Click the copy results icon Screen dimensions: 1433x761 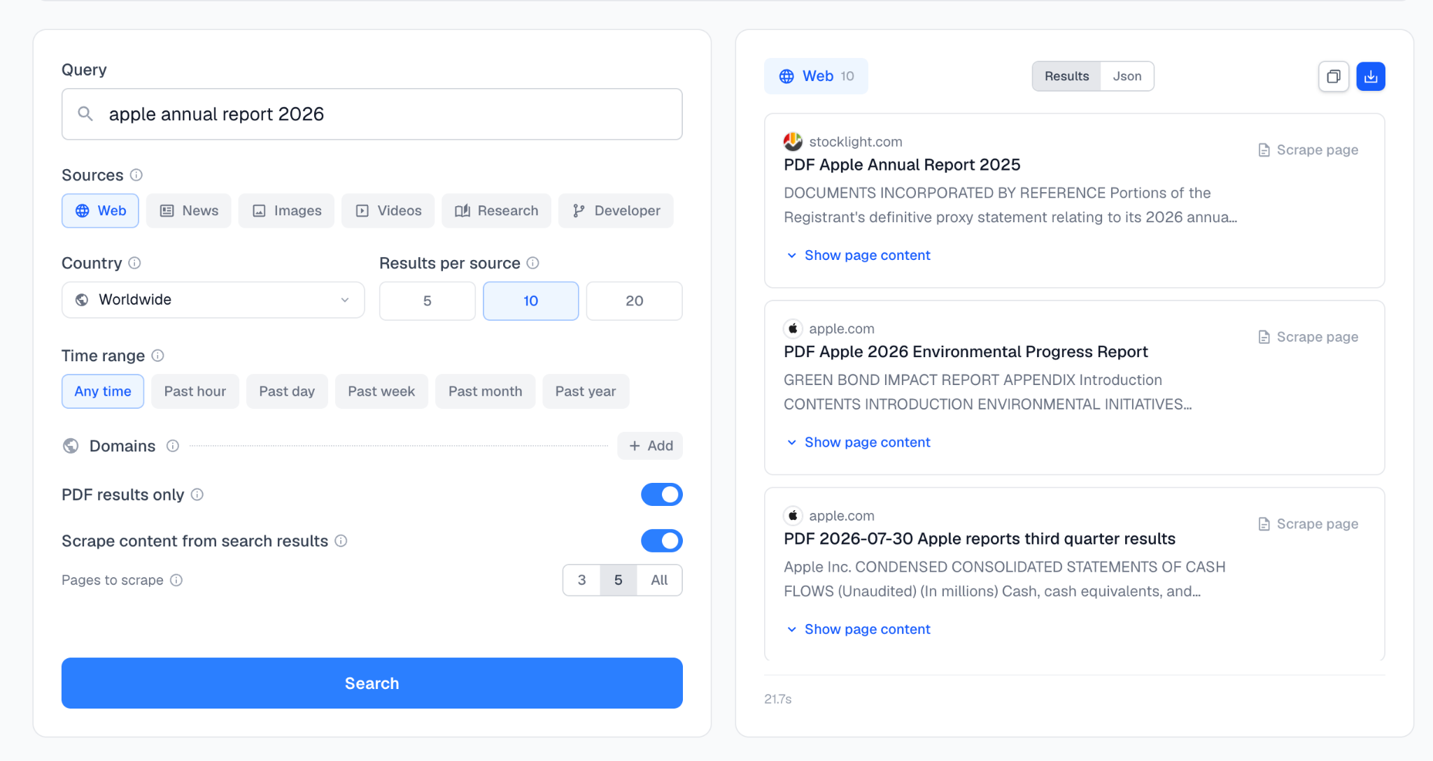pos(1334,76)
